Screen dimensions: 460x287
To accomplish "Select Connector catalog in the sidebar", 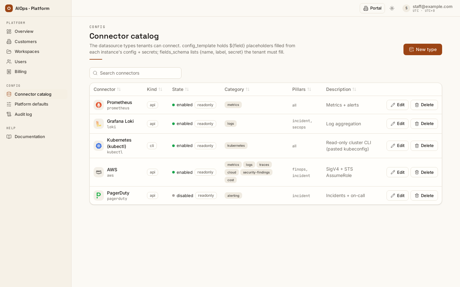I will pos(35,94).
